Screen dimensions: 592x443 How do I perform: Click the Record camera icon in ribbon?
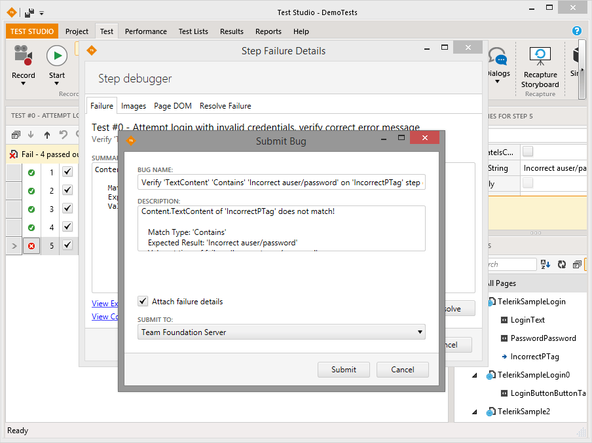point(23,55)
